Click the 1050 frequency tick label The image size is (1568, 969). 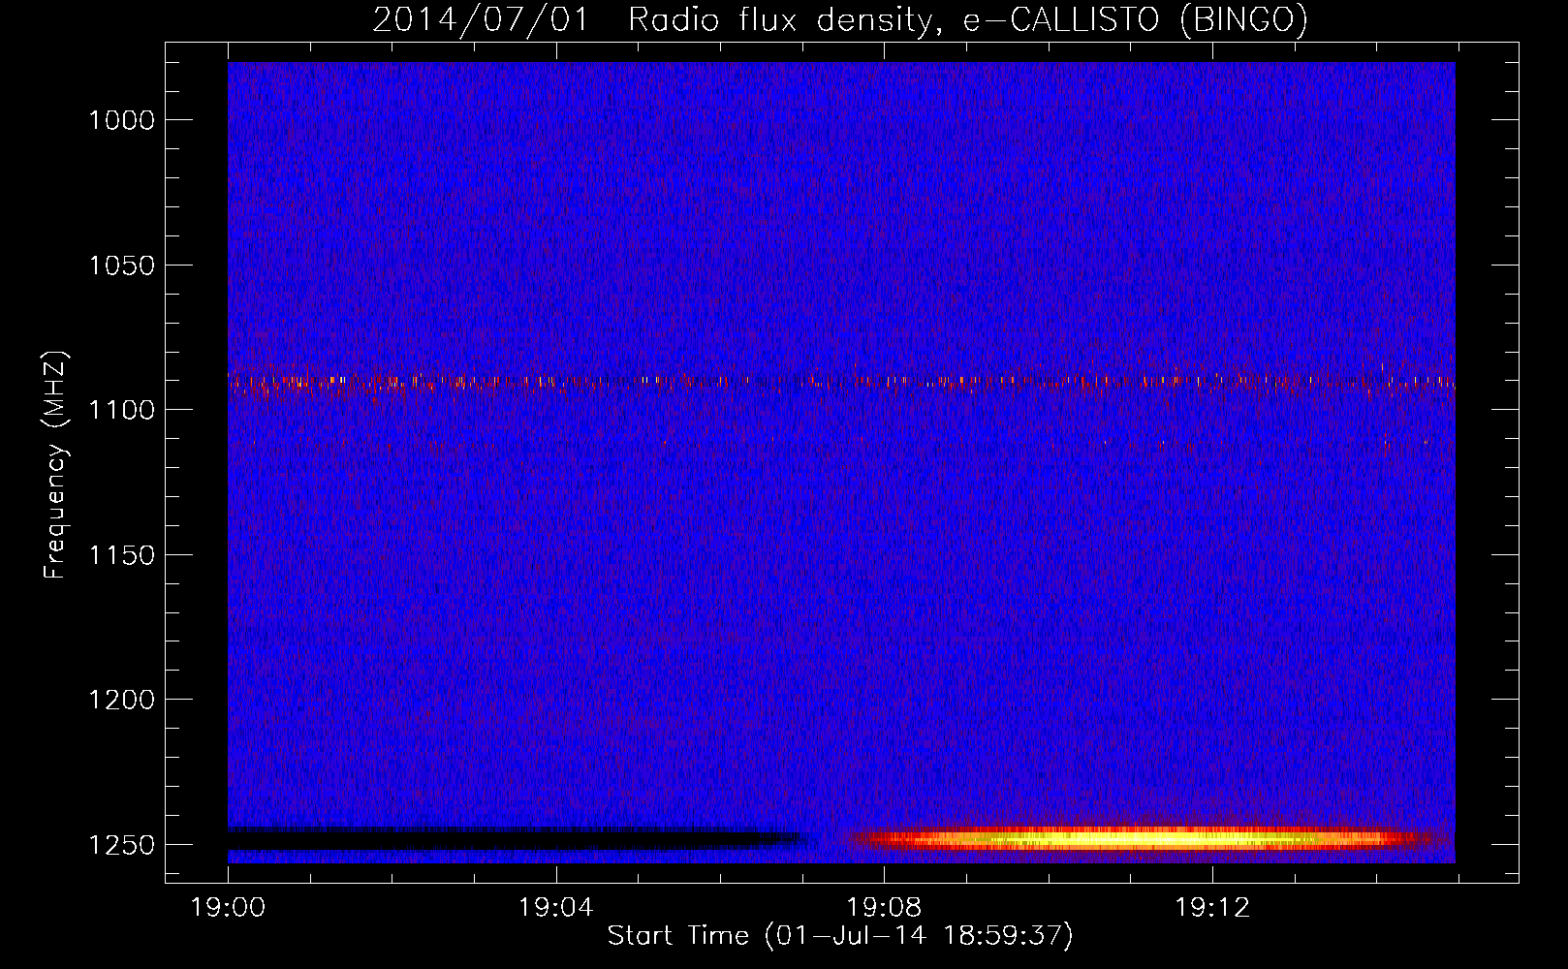[122, 266]
